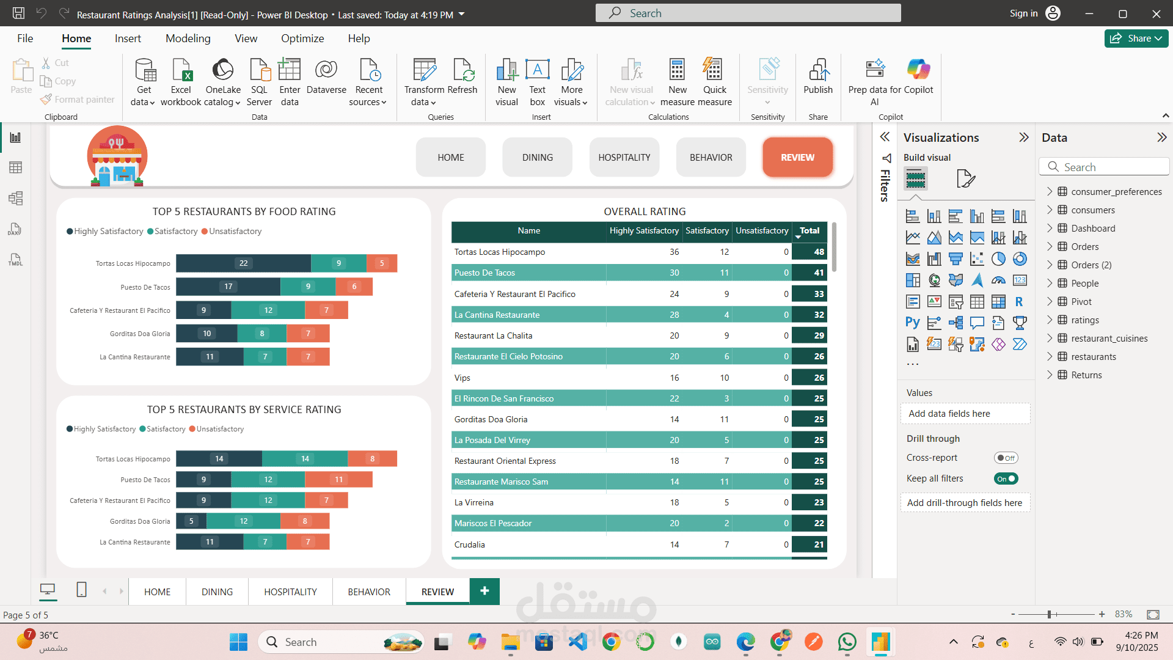This screenshot has height=660, width=1173.
Task: Open Model view in left sidebar
Action: pyautogui.click(x=15, y=198)
